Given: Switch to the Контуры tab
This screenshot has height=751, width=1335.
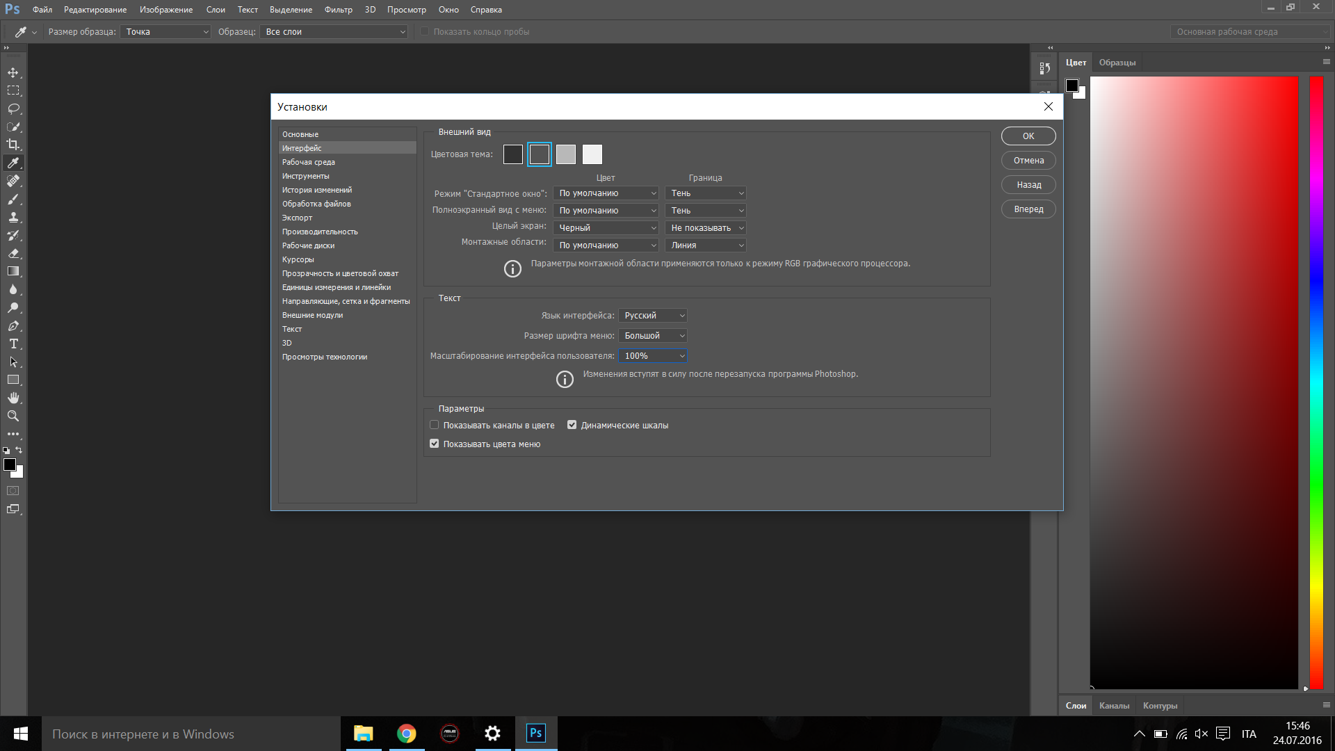Looking at the screenshot, I should pyautogui.click(x=1160, y=706).
